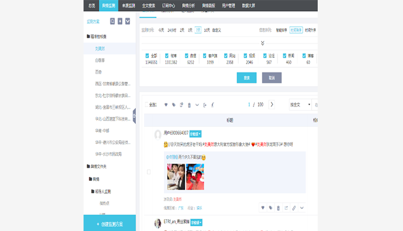Click the link icon on the first post
The width and height of the screenshot is (403, 231).
pos(294,208)
